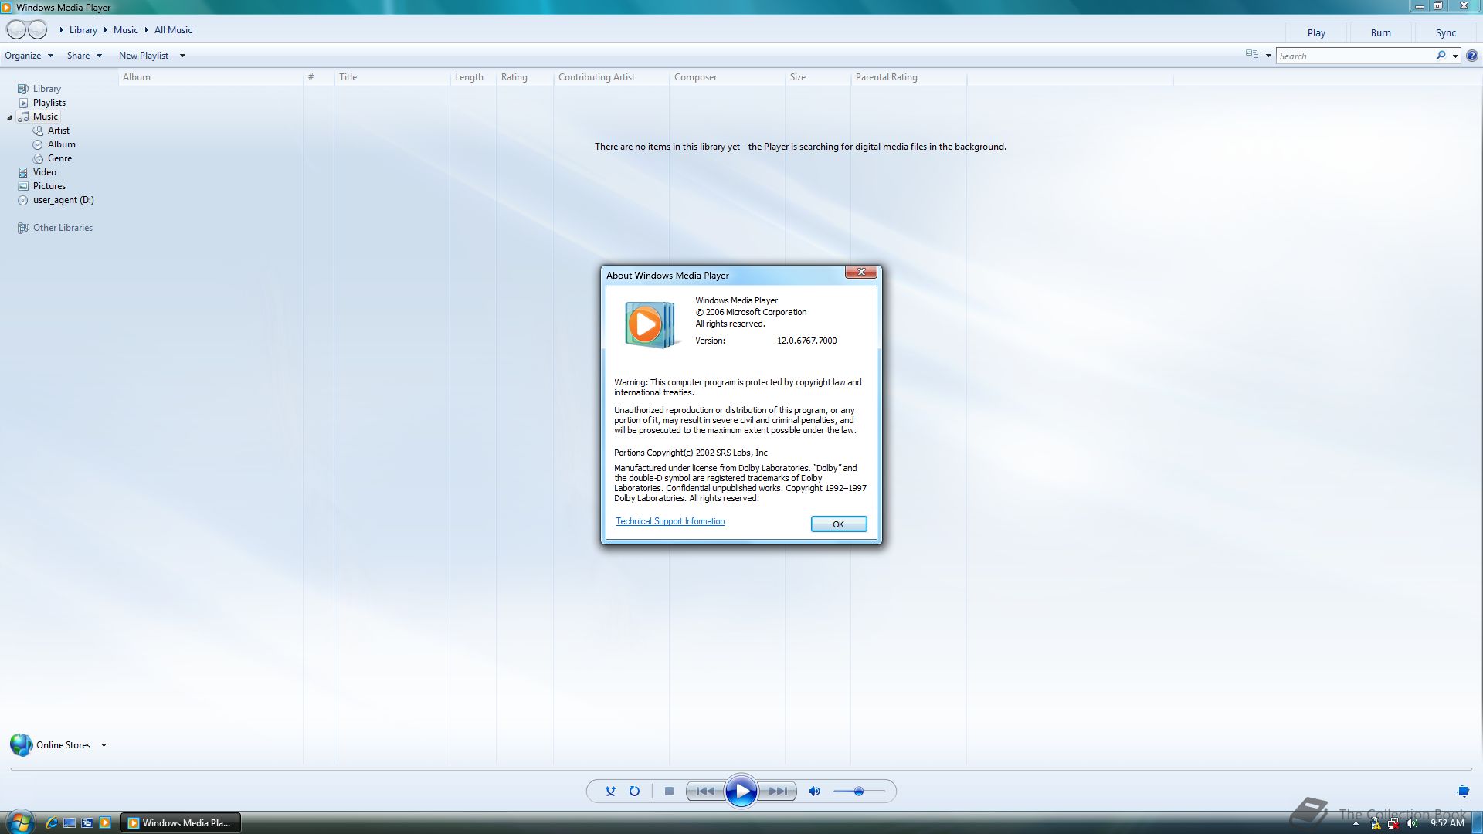Select Library in the navigation pane

click(39, 89)
